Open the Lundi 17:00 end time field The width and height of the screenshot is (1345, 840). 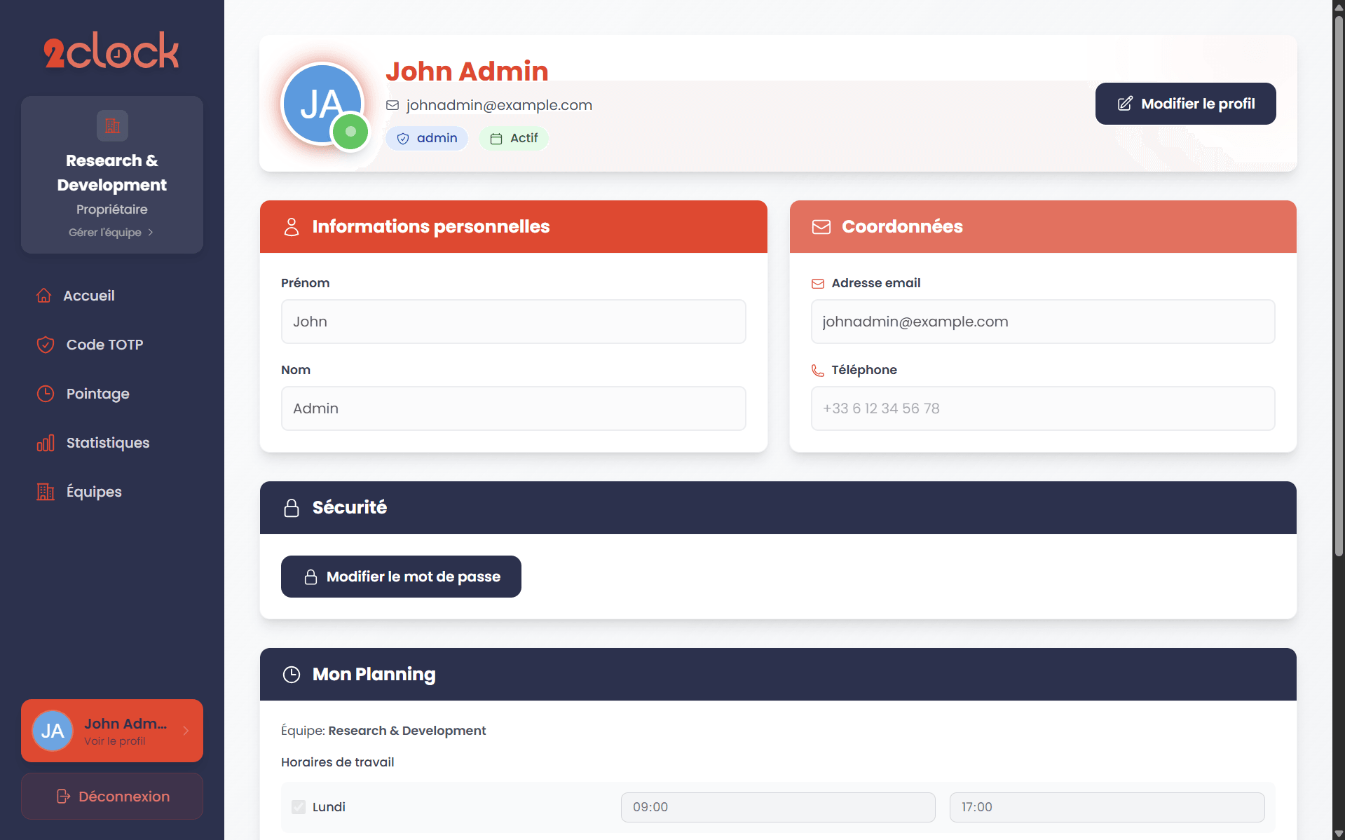tap(1106, 807)
